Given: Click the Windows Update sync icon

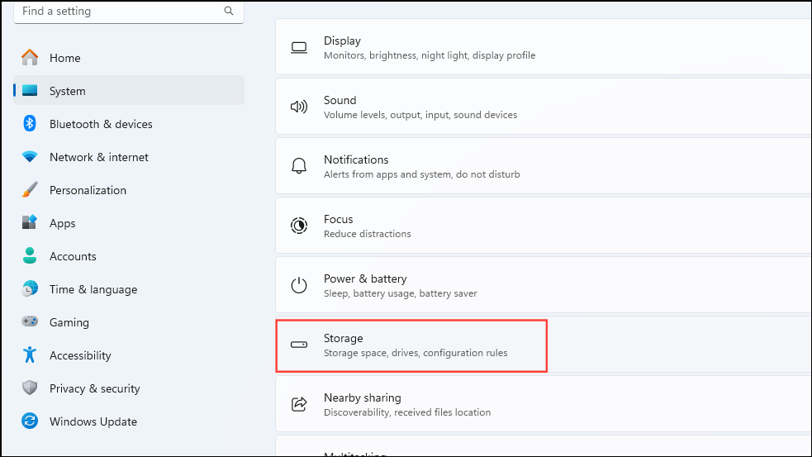Looking at the screenshot, I should (x=30, y=421).
